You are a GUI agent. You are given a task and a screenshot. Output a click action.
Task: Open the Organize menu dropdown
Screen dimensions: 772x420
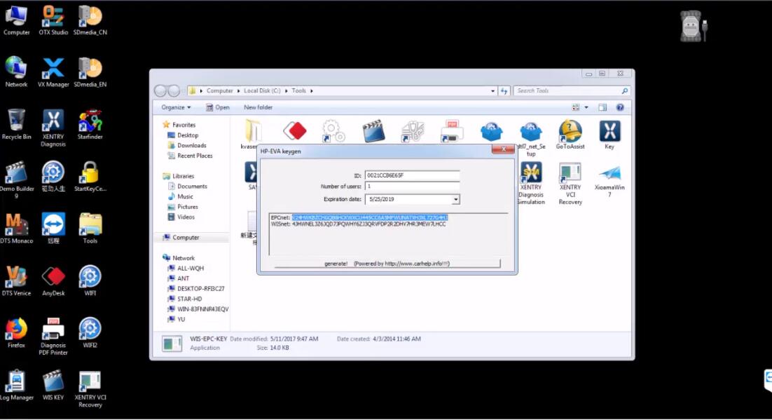pos(176,107)
